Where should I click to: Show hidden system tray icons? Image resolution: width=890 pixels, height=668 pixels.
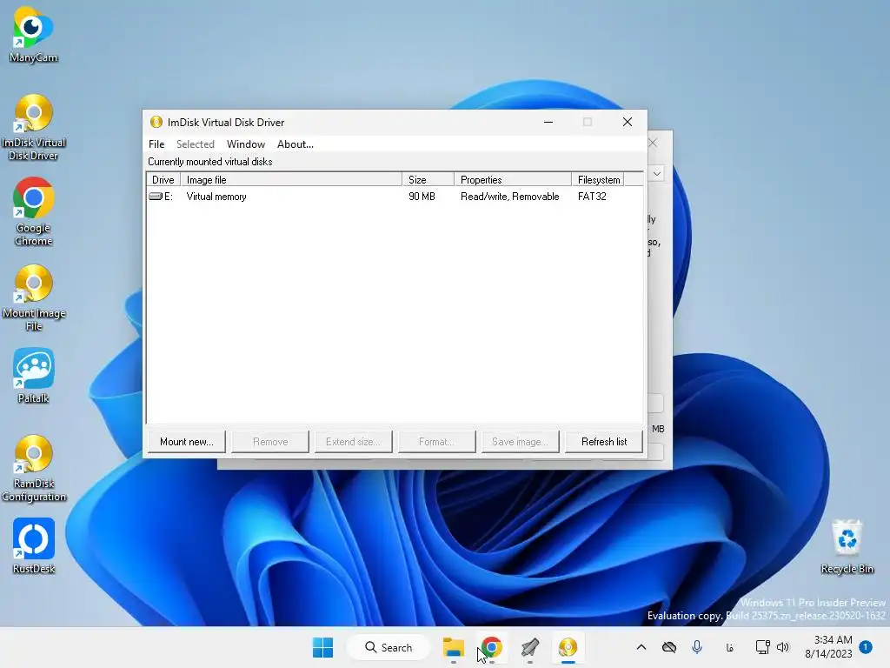641,647
